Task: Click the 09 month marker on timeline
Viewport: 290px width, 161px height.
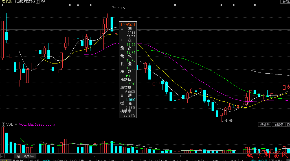Action: tap(93, 156)
